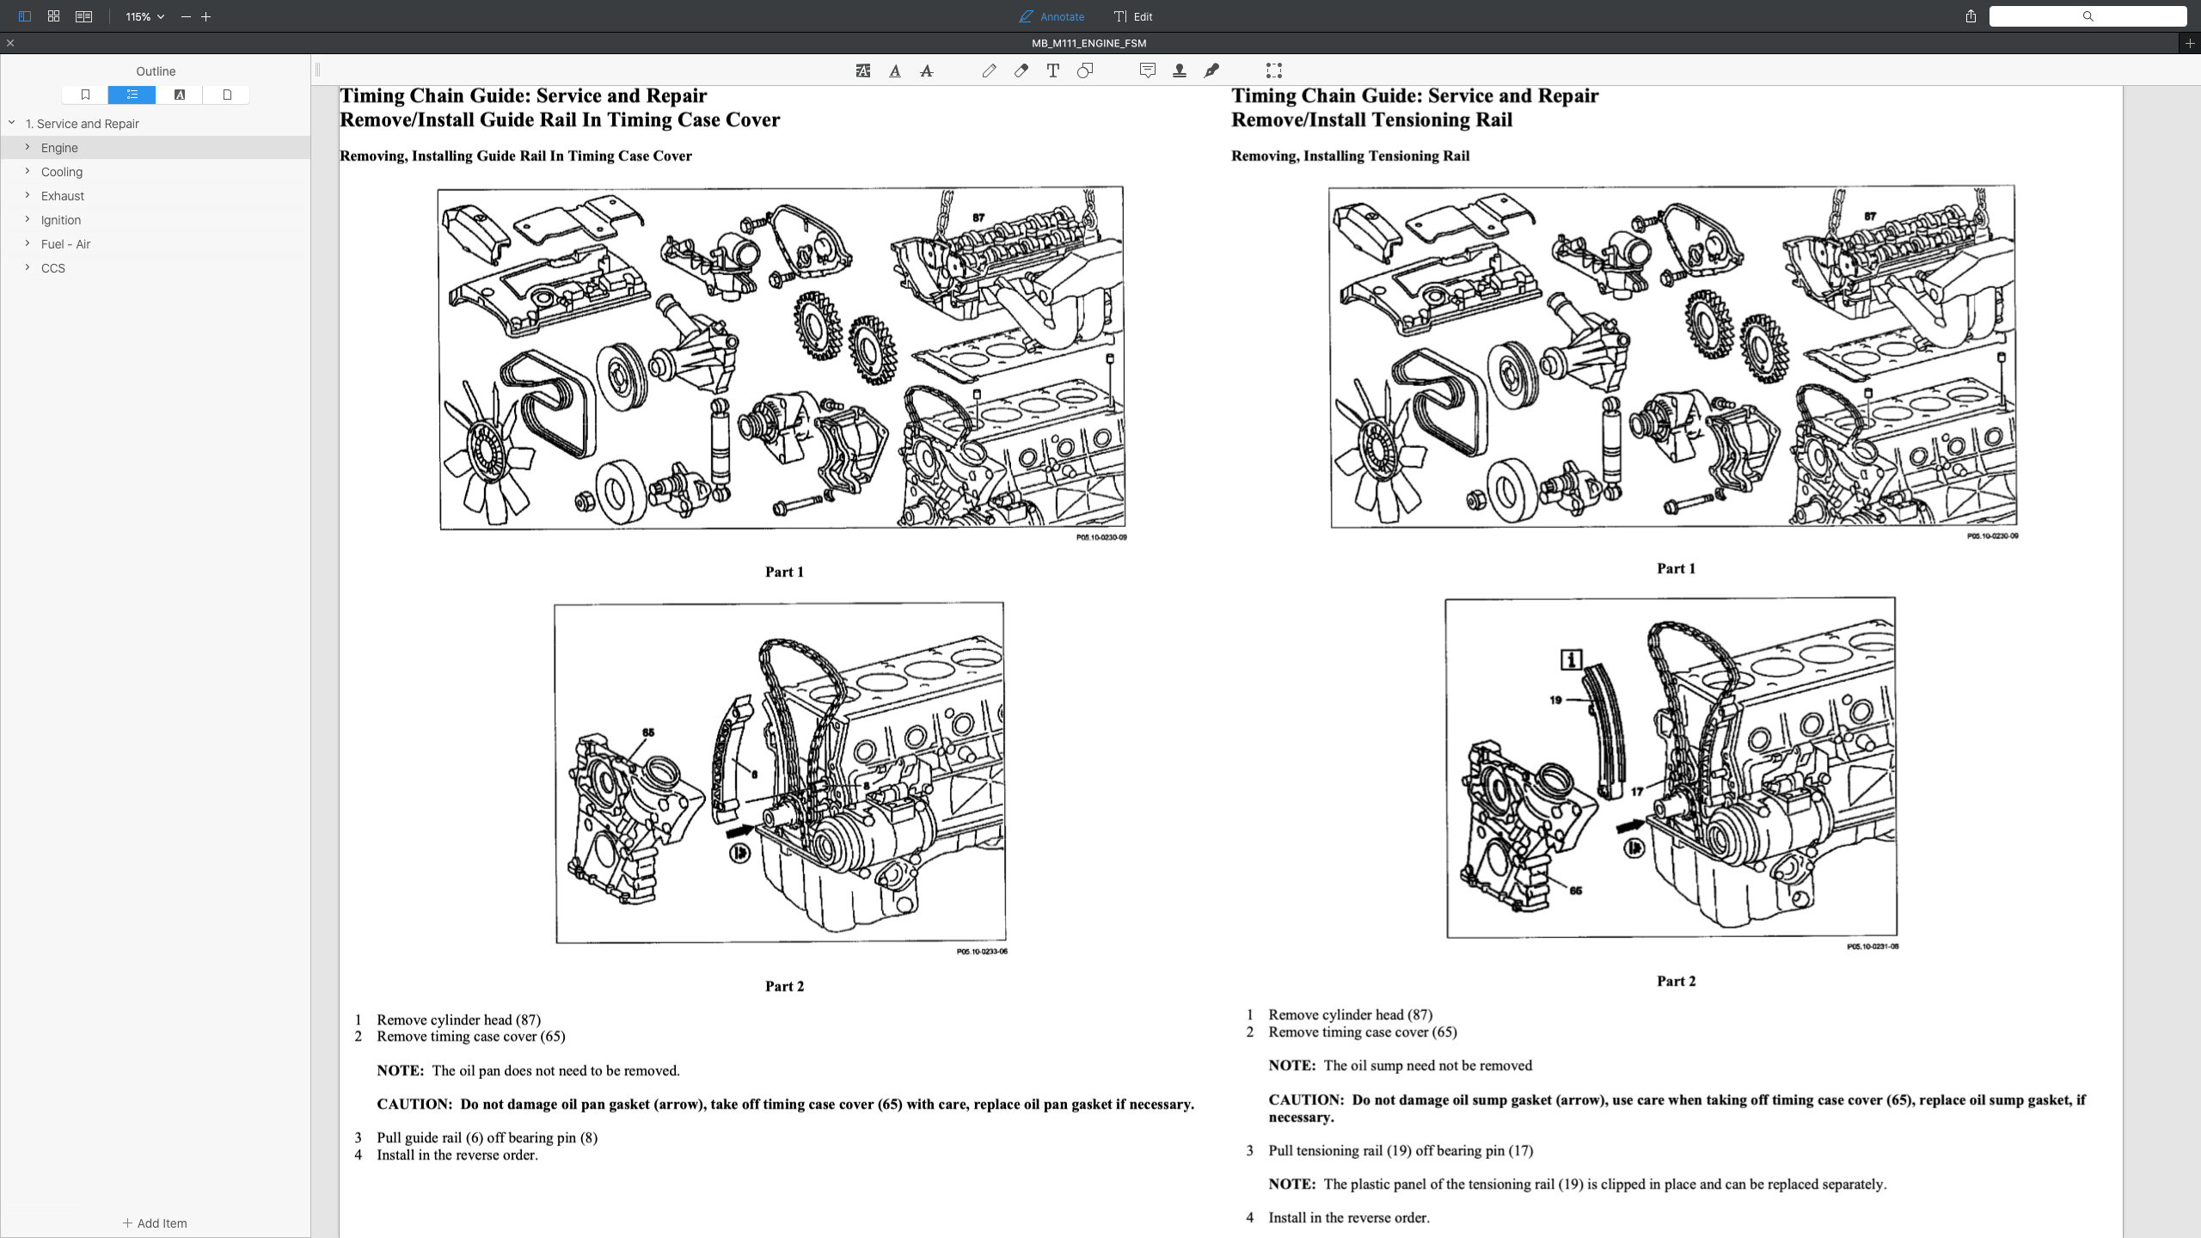The width and height of the screenshot is (2201, 1238).
Task: Expand the Exhaust outline item
Action: pos(28,195)
